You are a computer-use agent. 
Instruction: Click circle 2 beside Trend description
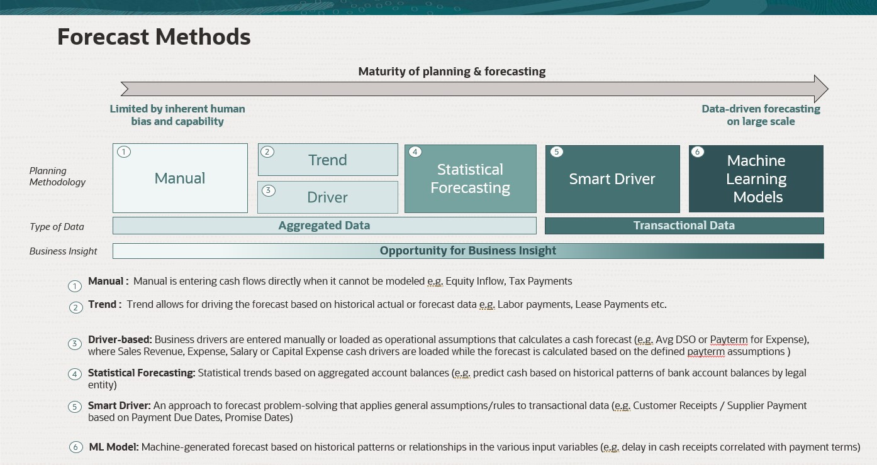pyautogui.click(x=75, y=307)
